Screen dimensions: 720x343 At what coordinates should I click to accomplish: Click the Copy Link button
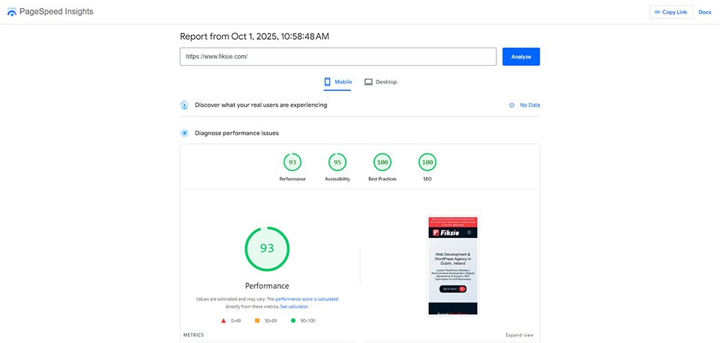tap(671, 12)
